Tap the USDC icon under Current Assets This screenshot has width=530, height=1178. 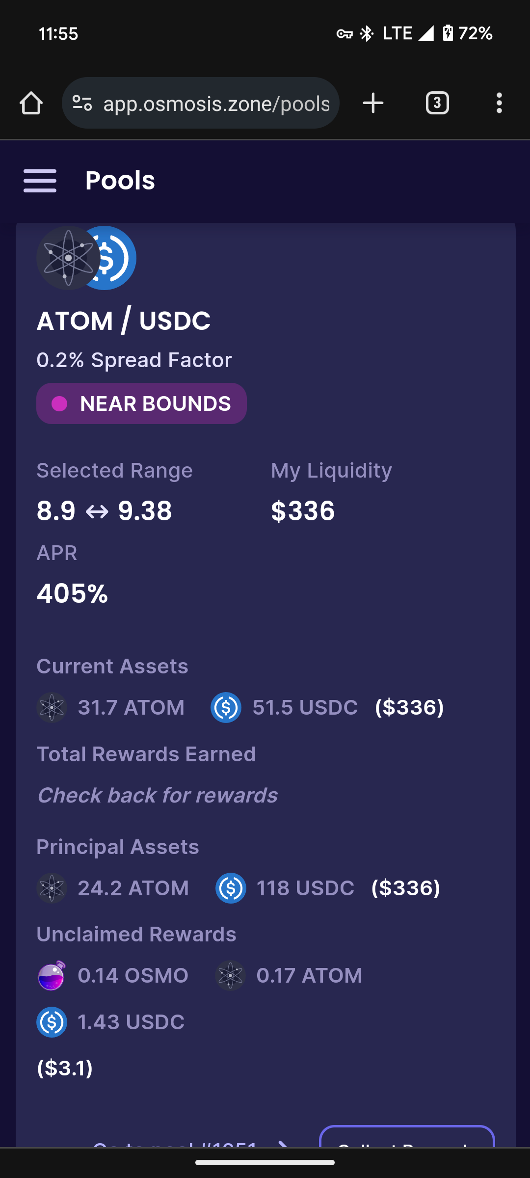point(226,707)
